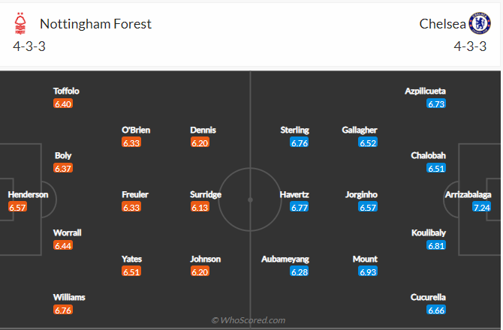Click Mount's 6.93 rating badge
The width and height of the screenshot is (503, 330).
click(368, 271)
